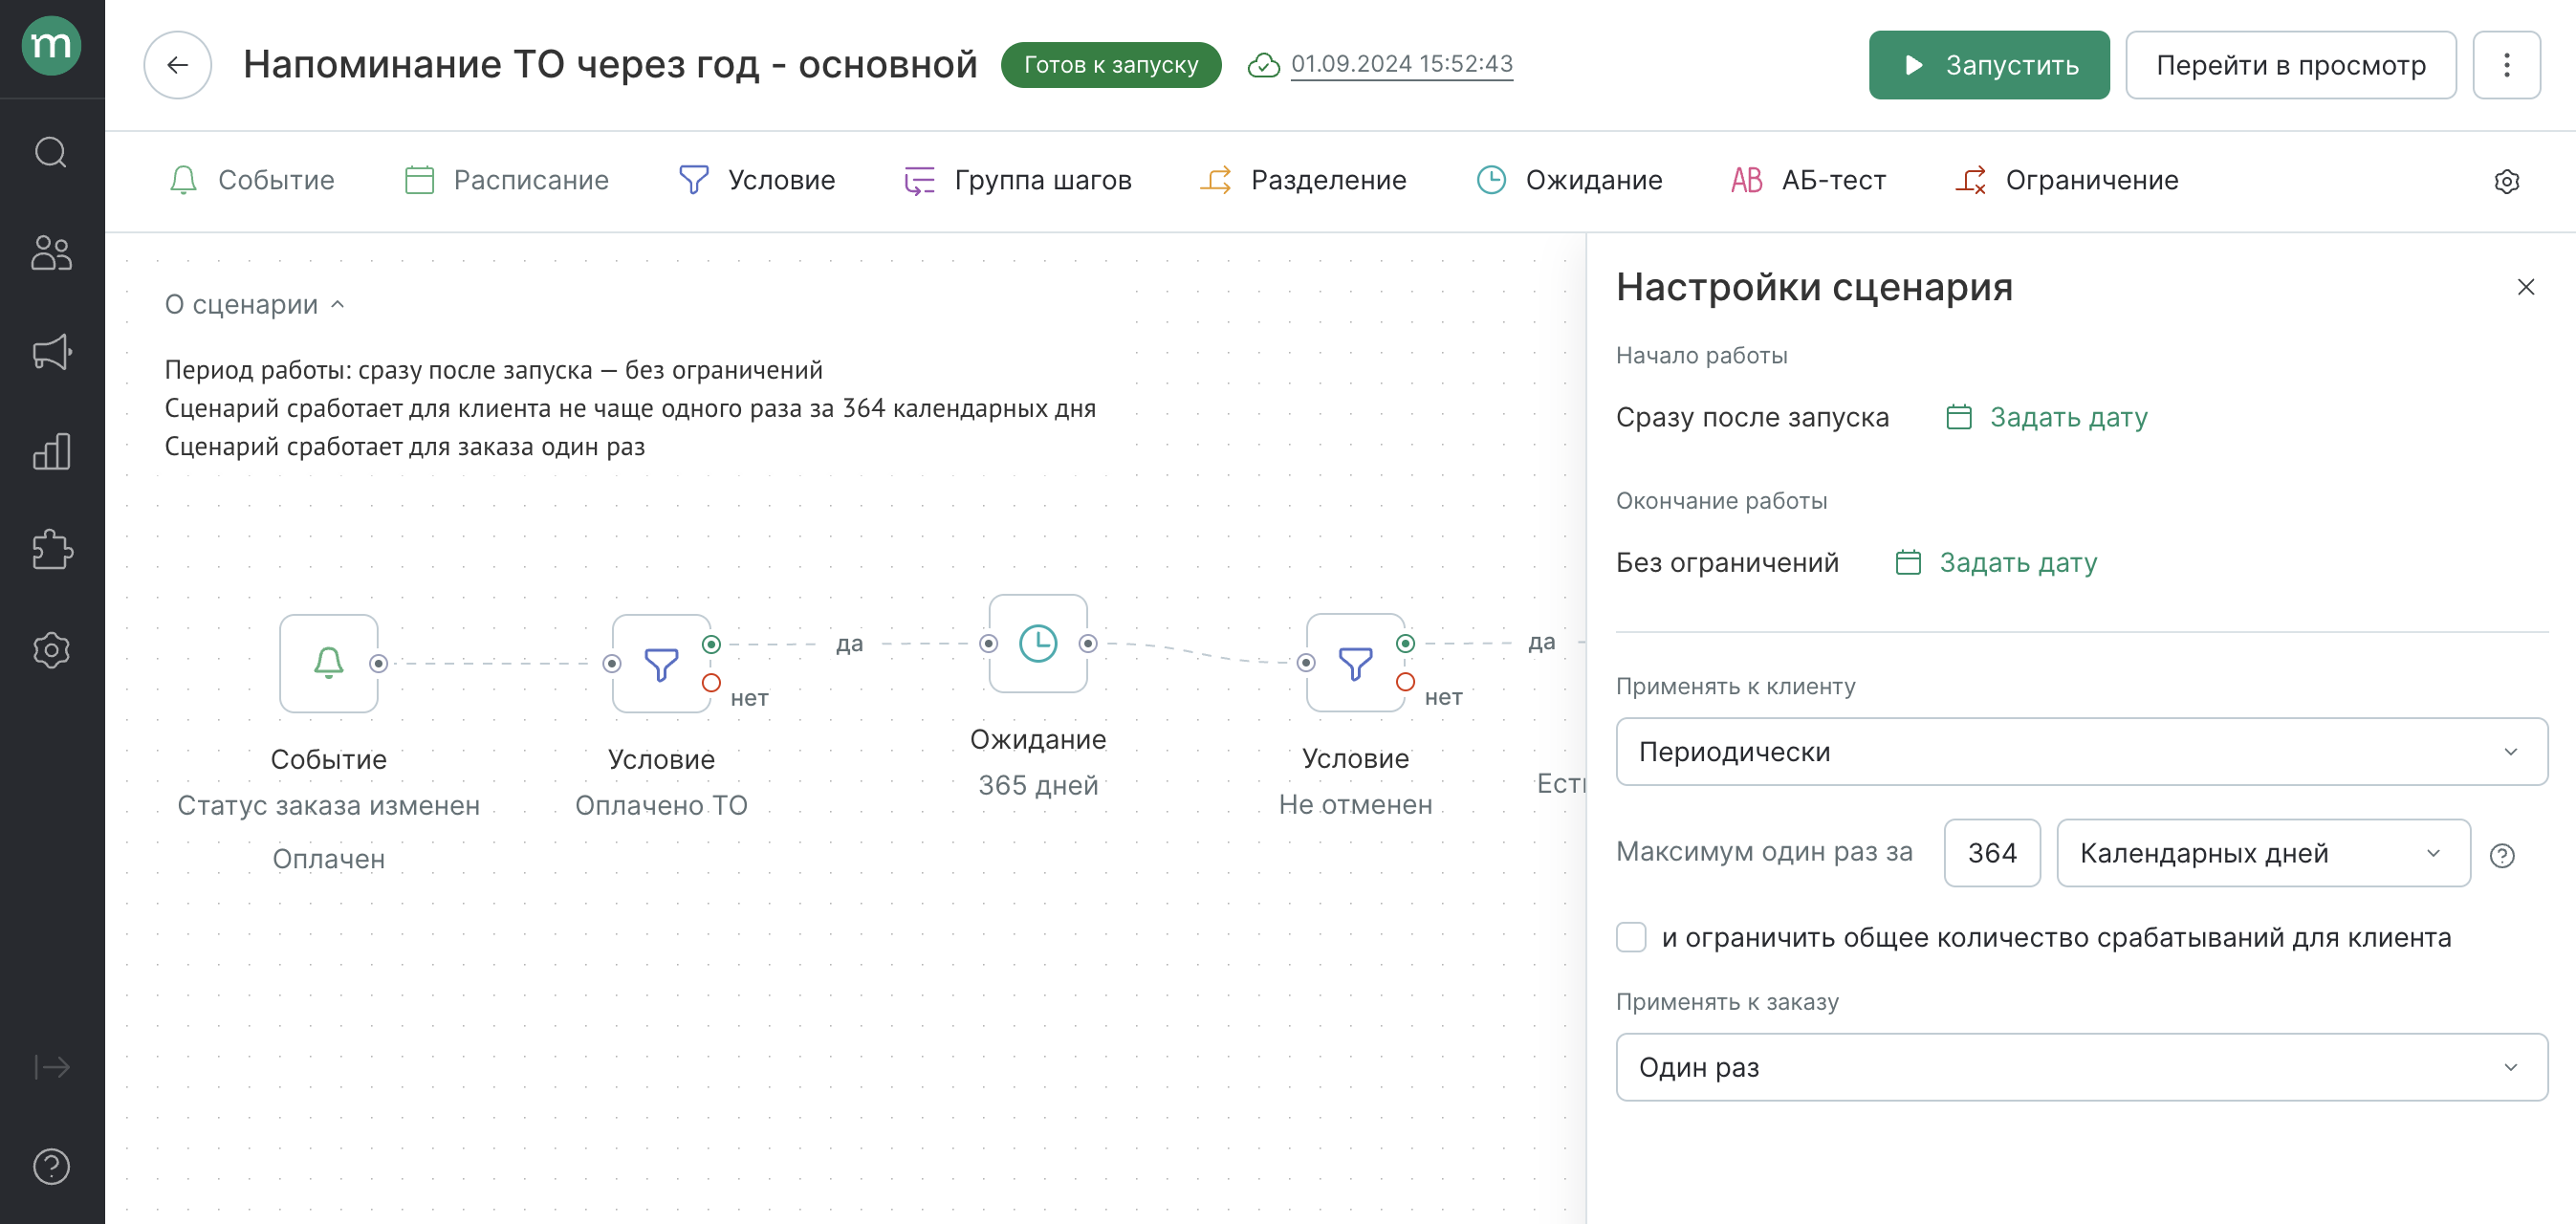Image resolution: width=2576 pixels, height=1224 pixels.
Task: Click the 364 days input field
Action: click(x=1992, y=853)
